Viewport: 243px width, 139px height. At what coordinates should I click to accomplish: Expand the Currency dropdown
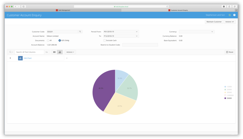pyautogui.click(x=197, y=31)
